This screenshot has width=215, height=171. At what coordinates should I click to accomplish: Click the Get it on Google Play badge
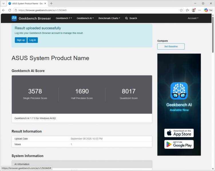(179, 144)
